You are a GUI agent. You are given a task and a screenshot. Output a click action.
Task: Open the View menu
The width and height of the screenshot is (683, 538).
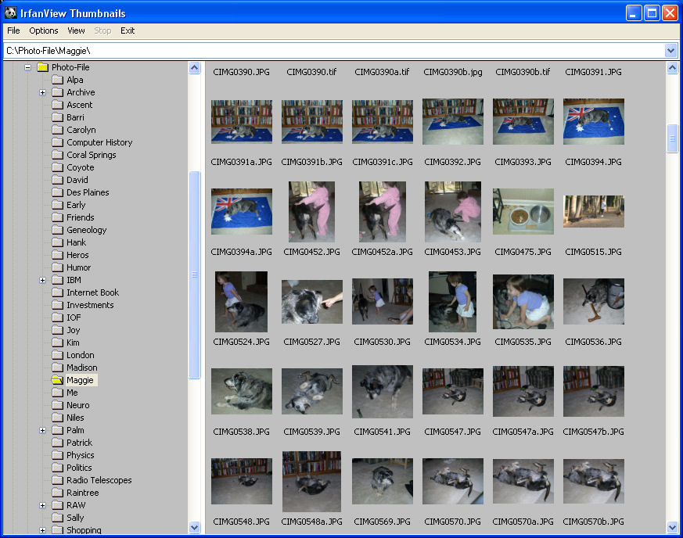tap(76, 30)
